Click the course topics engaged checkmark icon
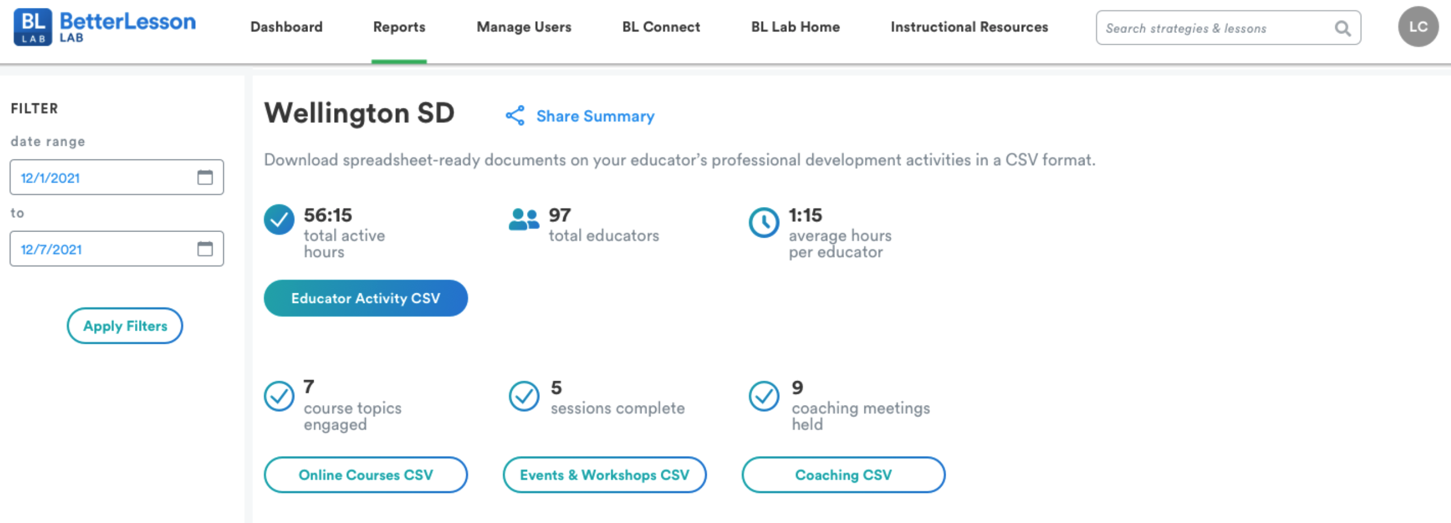The width and height of the screenshot is (1451, 523). tap(279, 396)
